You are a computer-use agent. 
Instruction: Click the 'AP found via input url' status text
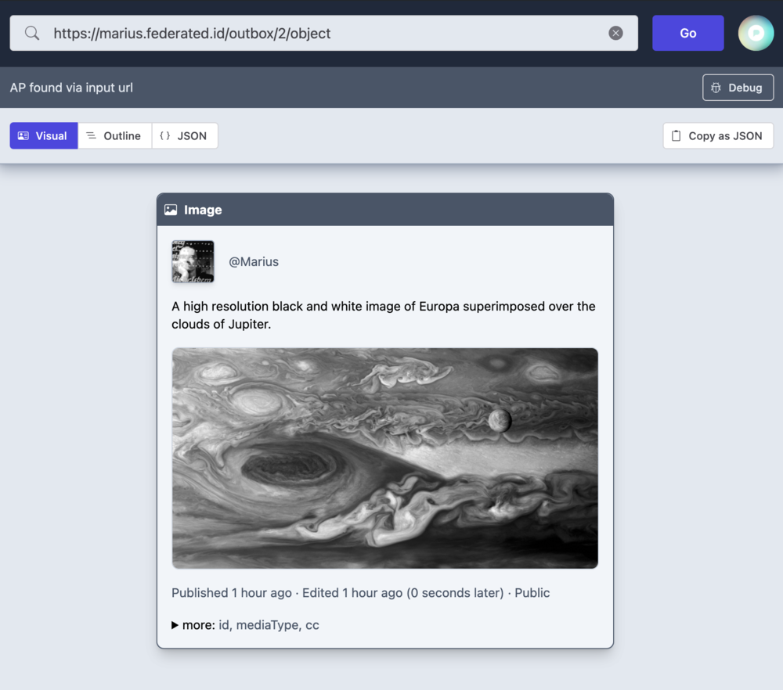tap(71, 88)
